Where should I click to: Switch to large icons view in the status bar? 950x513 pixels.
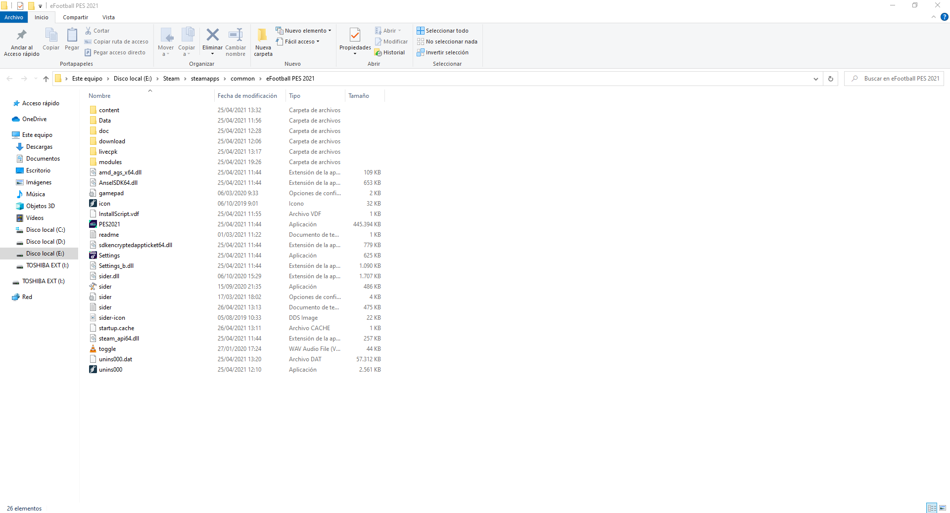pos(943,508)
